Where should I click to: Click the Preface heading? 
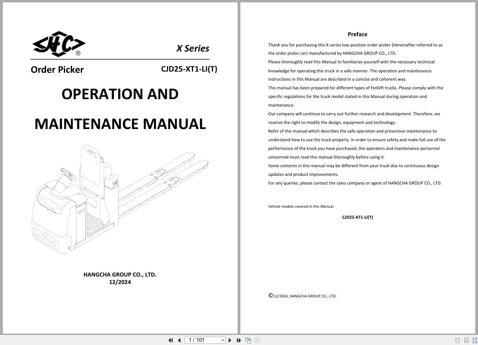click(x=357, y=34)
